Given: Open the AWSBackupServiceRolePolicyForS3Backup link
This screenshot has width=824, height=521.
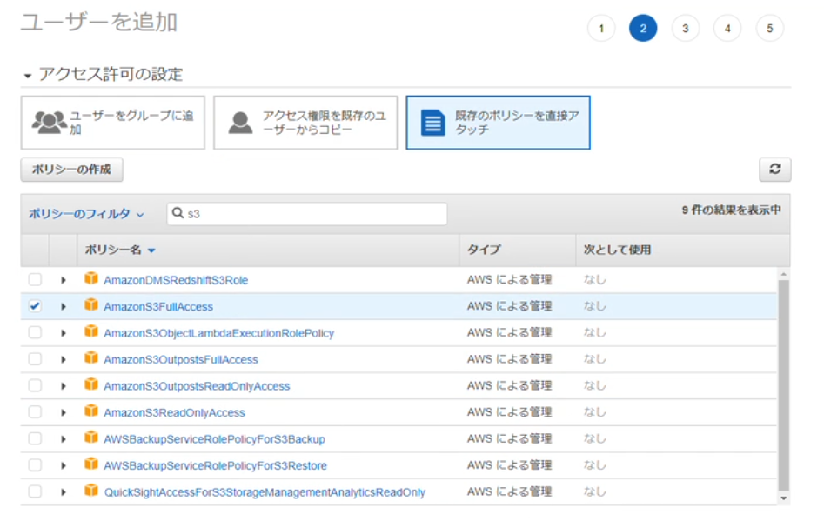Looking at the screenshot, I should [214, 439].
